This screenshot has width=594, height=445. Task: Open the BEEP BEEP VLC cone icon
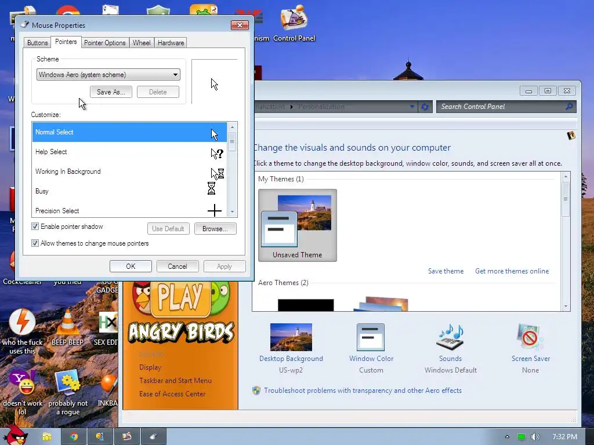click(x=67, y=328)
